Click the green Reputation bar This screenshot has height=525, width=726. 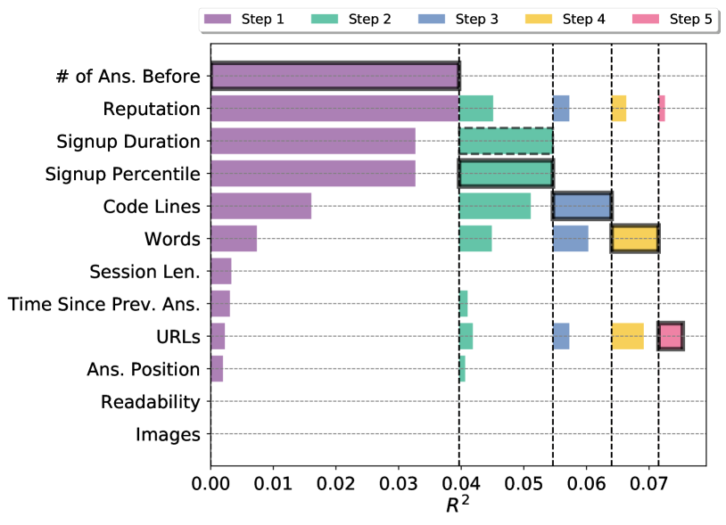[476, 109]
